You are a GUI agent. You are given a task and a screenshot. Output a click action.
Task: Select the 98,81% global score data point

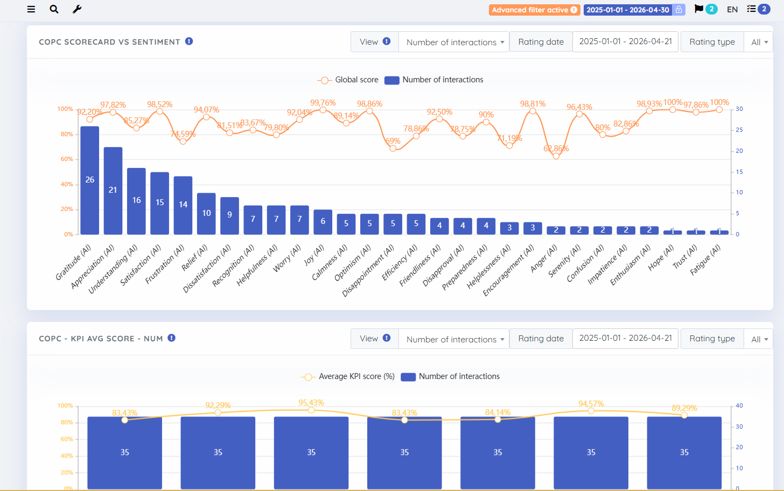pyautogui.click(x=533, y=111)
